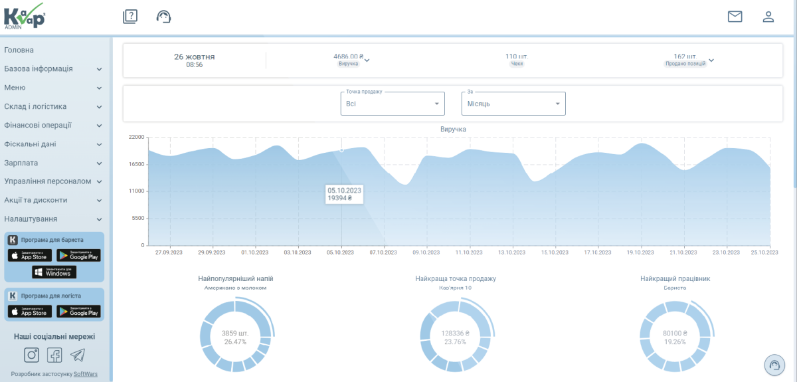797x382 pixels.
Task: Expand the Продано позицій chevron
Action: (711, 60)
